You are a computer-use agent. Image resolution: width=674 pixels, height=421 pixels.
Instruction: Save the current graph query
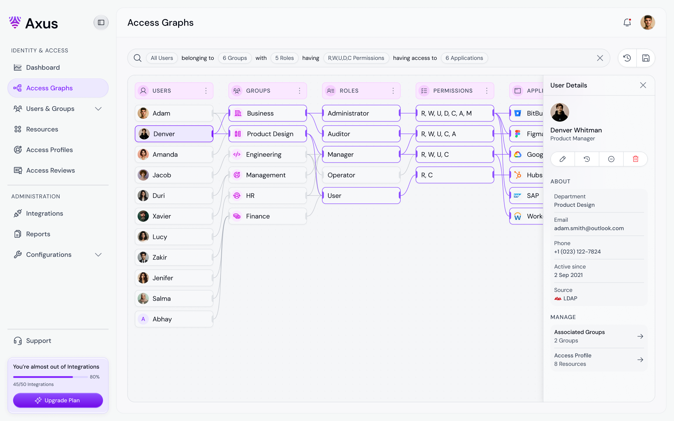point(646,58)
